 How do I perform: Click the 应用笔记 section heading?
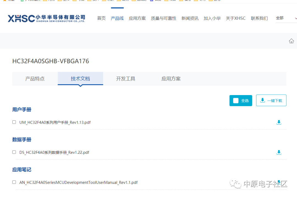[x=22, y=170]
